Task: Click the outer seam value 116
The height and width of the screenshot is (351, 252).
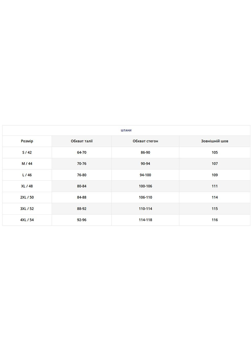Action: click(215, 220)
